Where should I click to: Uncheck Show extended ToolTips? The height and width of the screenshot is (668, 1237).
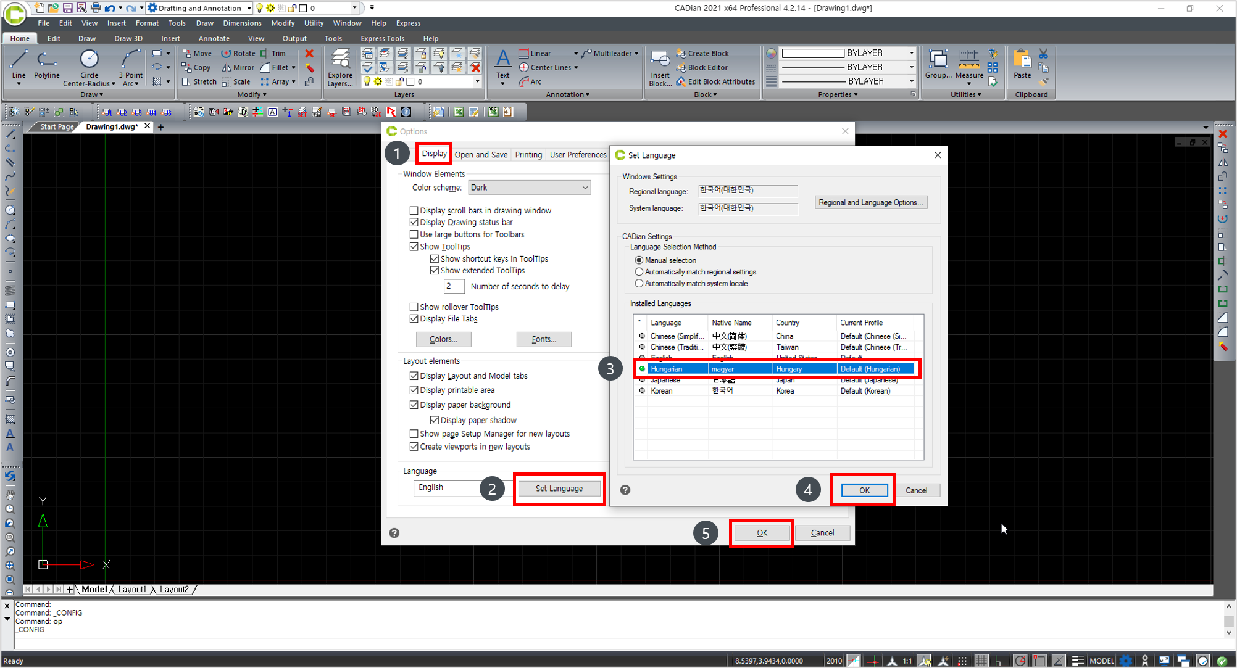[435, 271]
